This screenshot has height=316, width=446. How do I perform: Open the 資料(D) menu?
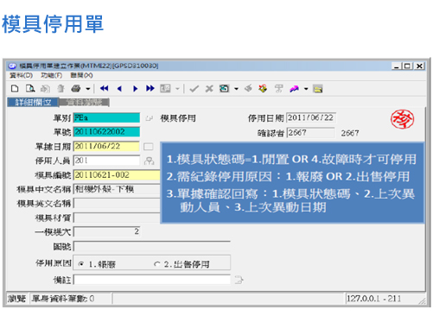pyautogui.click(x=21, y=75)
